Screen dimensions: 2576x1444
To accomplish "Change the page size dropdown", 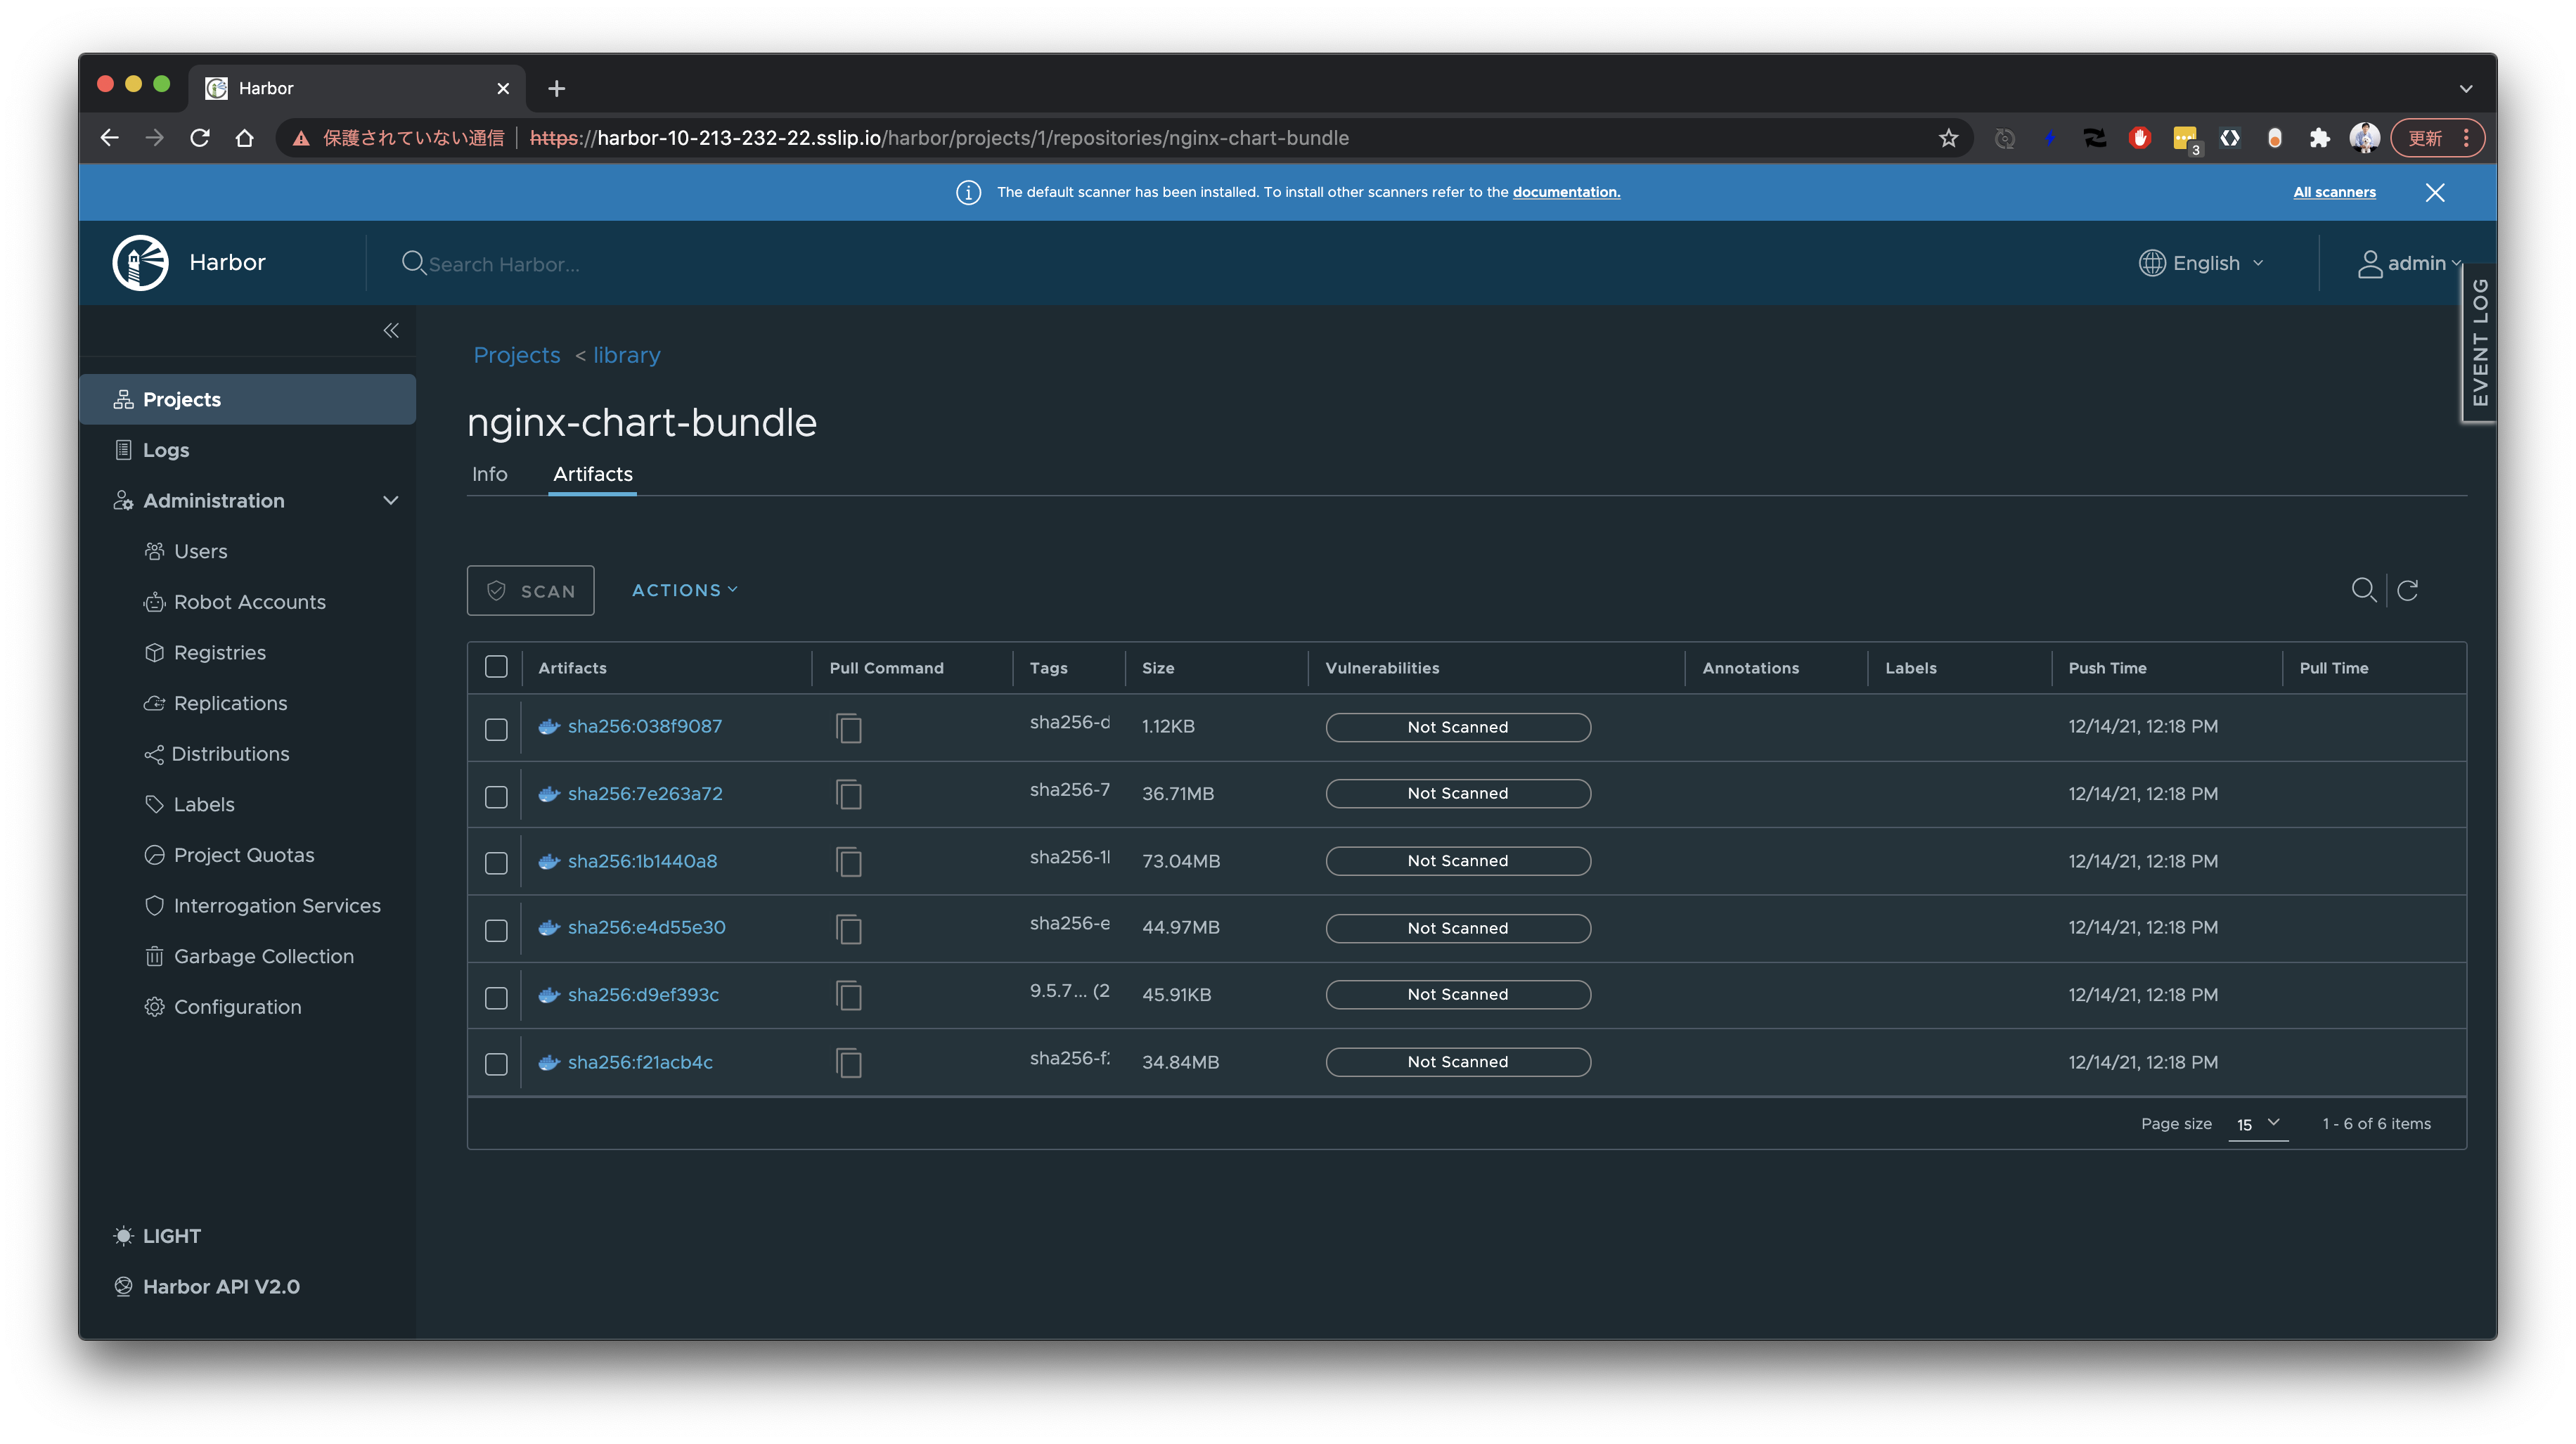I will click(2257, 1124).
